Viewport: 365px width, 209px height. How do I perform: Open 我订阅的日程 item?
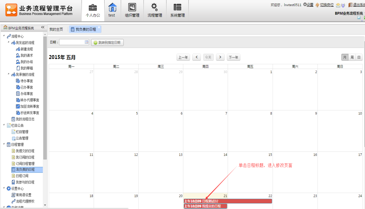25,157
